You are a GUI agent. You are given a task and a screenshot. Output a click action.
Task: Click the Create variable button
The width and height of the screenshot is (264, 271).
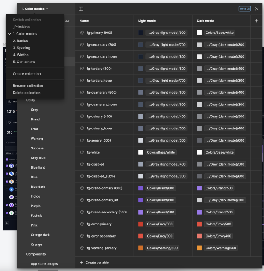[x=94, y=263]
